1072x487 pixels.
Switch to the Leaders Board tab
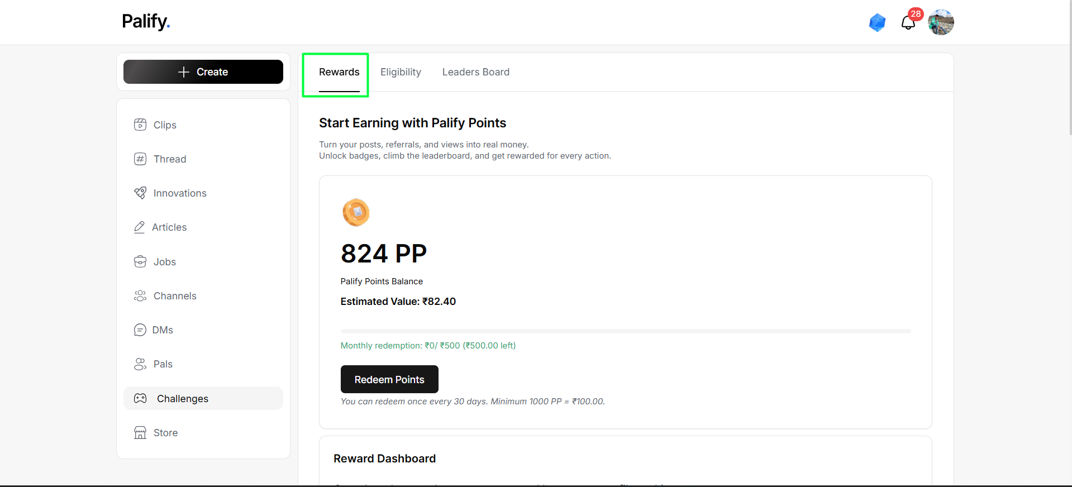pyautogui.click(x=476, y=72)
